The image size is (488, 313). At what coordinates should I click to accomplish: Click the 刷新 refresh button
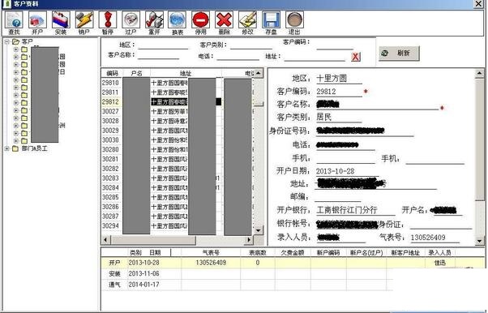point(399,54)
